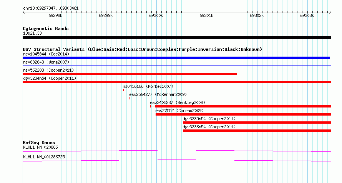342x183 pixels.
Task: Click the KLHL1|NM_020866 gene label
Action: click(x=40, y=147)
